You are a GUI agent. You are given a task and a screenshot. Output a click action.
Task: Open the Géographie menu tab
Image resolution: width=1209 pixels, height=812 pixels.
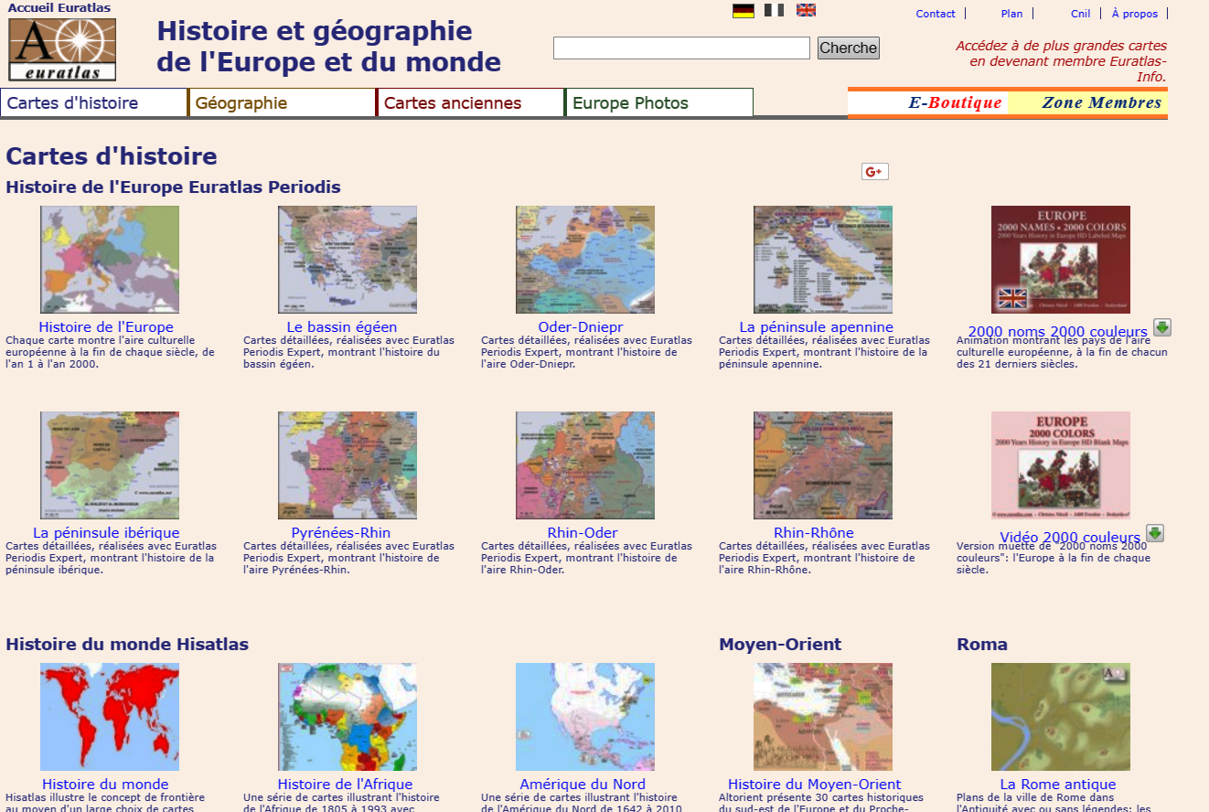pyautogui.click(x=283, y=103)
